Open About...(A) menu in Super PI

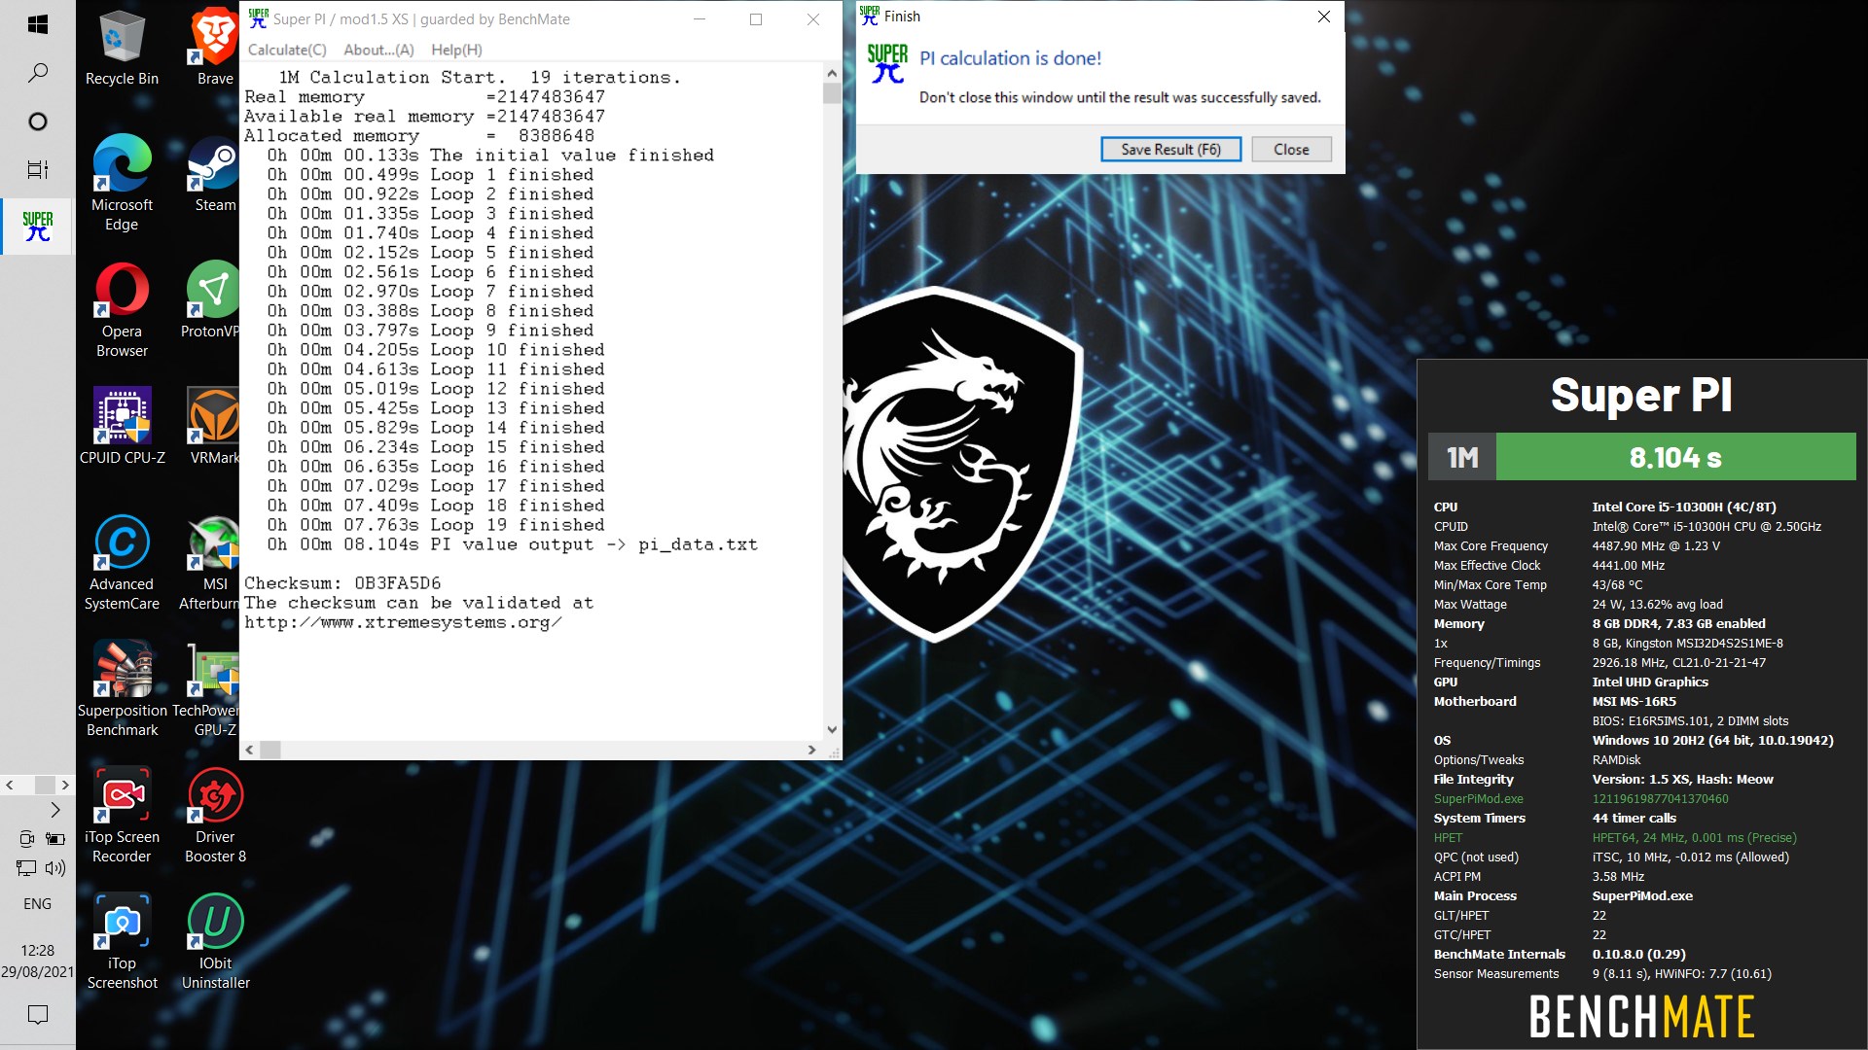tap(378, 50)
